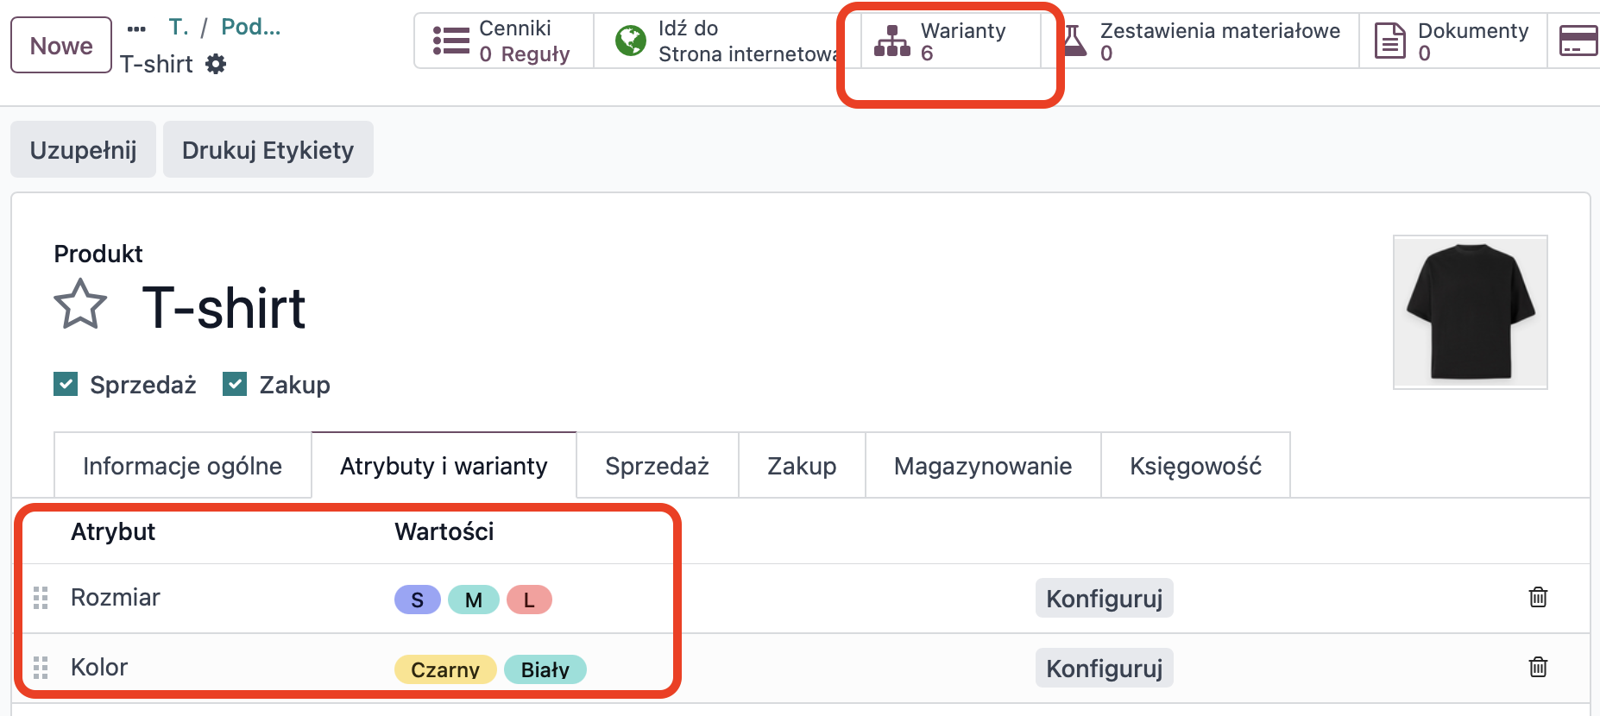Delete the Rozmiar attribute row

point(1538,597)
